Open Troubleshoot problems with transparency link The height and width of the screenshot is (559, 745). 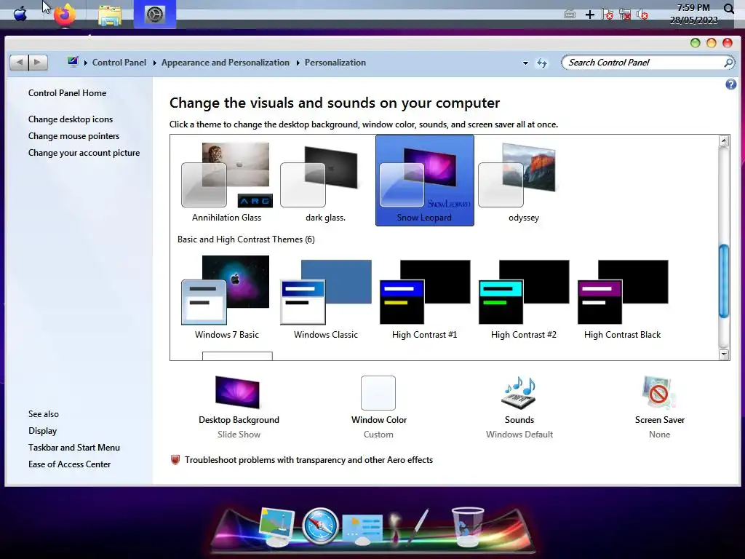[308, 460]
